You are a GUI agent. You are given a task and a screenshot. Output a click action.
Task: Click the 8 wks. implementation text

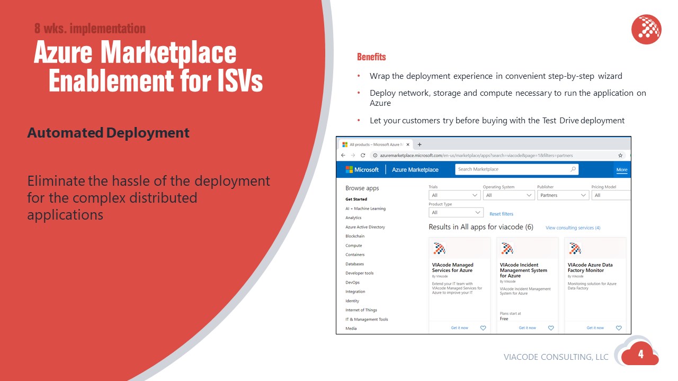(90, 29)
